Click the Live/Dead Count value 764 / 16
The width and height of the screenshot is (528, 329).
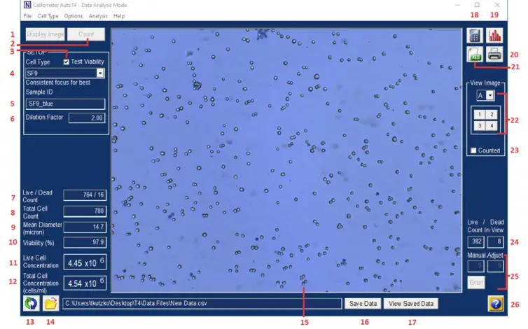85,195
